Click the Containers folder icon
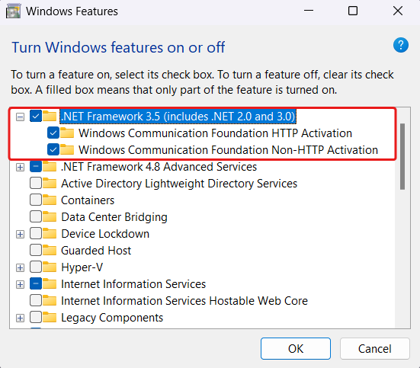This screenshot has width=420, height=368. (x=50, y=200)
